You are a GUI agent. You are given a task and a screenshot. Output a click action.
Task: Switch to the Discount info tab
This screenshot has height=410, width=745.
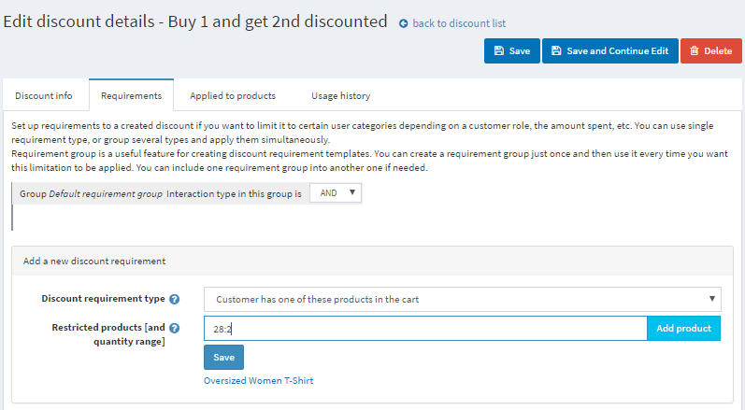[x=44, y=96]
